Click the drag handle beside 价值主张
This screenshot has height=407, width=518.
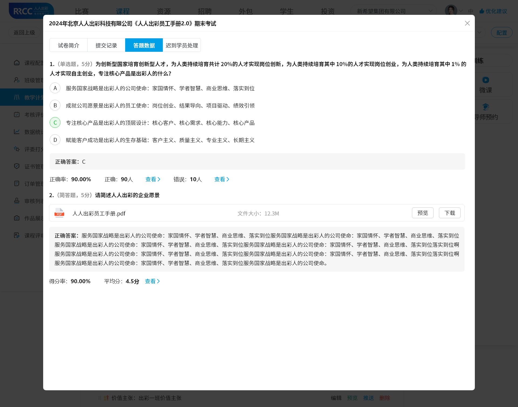(x=100, y=398)
